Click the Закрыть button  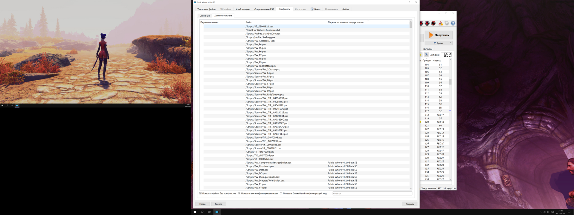point(410,204)
